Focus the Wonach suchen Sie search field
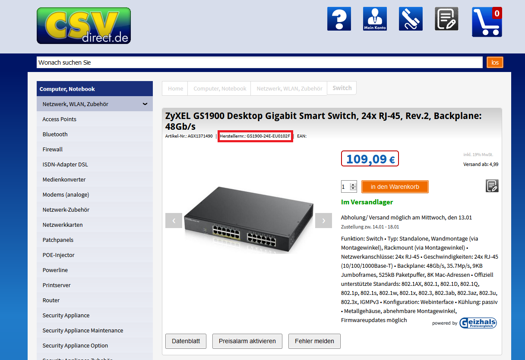This screenshot has height=360, width=525. pos(259,63)
